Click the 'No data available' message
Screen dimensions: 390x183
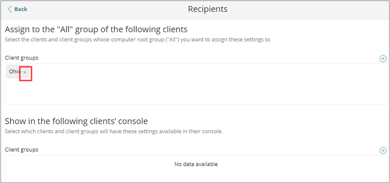tap(196, 164)
